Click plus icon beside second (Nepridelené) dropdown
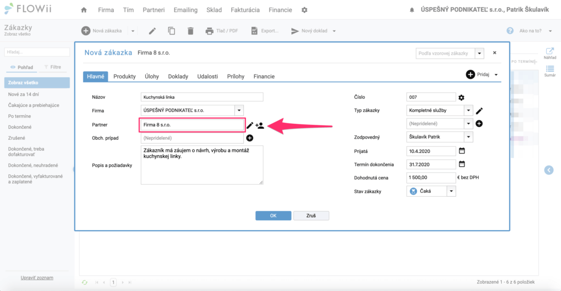 (x=479, y=123)
